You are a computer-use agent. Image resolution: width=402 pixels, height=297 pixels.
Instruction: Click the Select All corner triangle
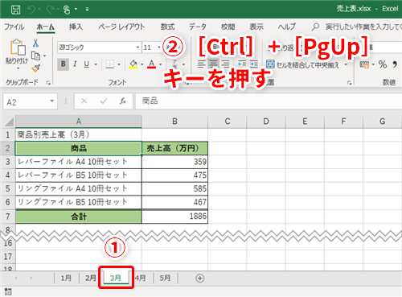tap(9, 122)
